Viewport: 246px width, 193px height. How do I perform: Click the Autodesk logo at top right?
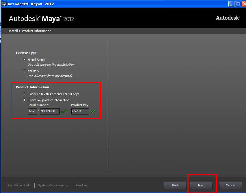[x=228, y=18]
